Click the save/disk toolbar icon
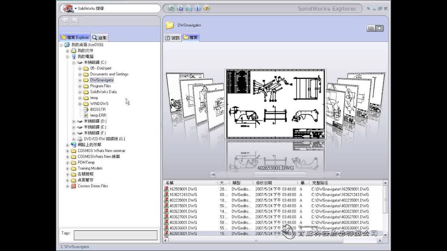 pyautogui.click(x=180, y=8)
